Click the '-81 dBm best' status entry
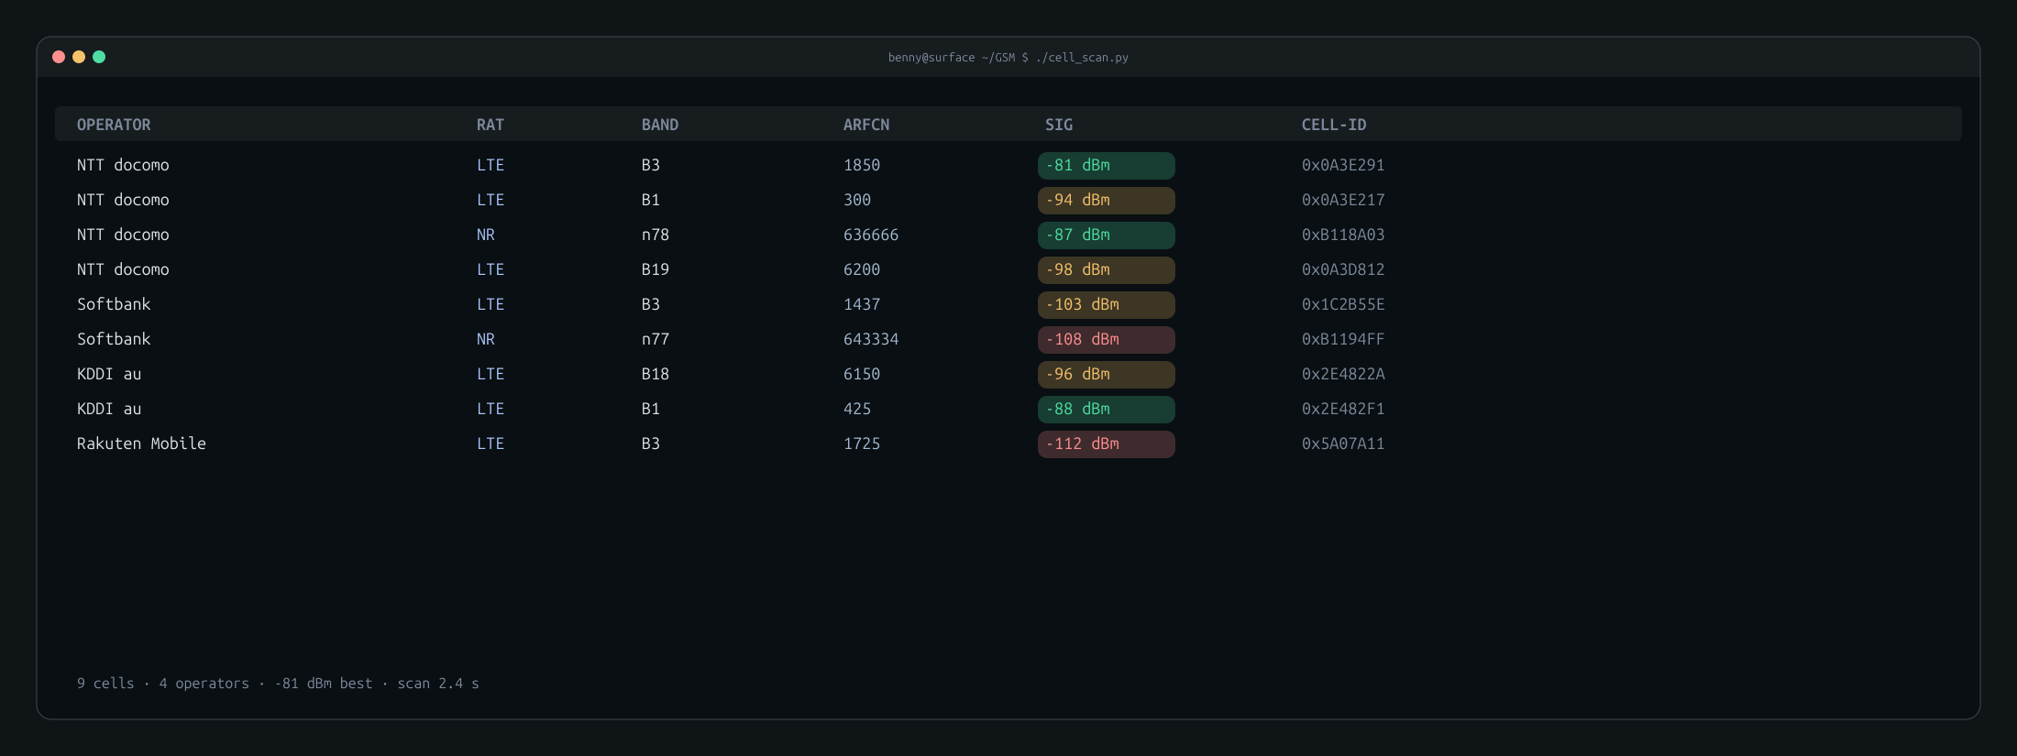This screenshot has width=2017, height=756. click(324, 684)
